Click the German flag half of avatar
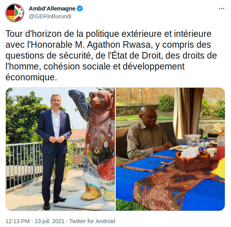This screenshot has width=231, height=227. point(10,13)
